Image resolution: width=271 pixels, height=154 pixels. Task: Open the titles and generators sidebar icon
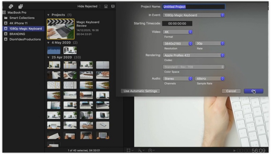click(21, 6)
